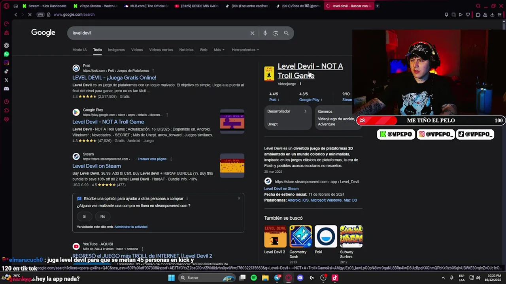Expand the Desarrollador Unept card
The height and width of the screenshot is (284, 506).
[287, 118]
